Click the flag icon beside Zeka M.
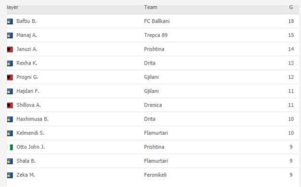The image size is (301, 187). 10,175
